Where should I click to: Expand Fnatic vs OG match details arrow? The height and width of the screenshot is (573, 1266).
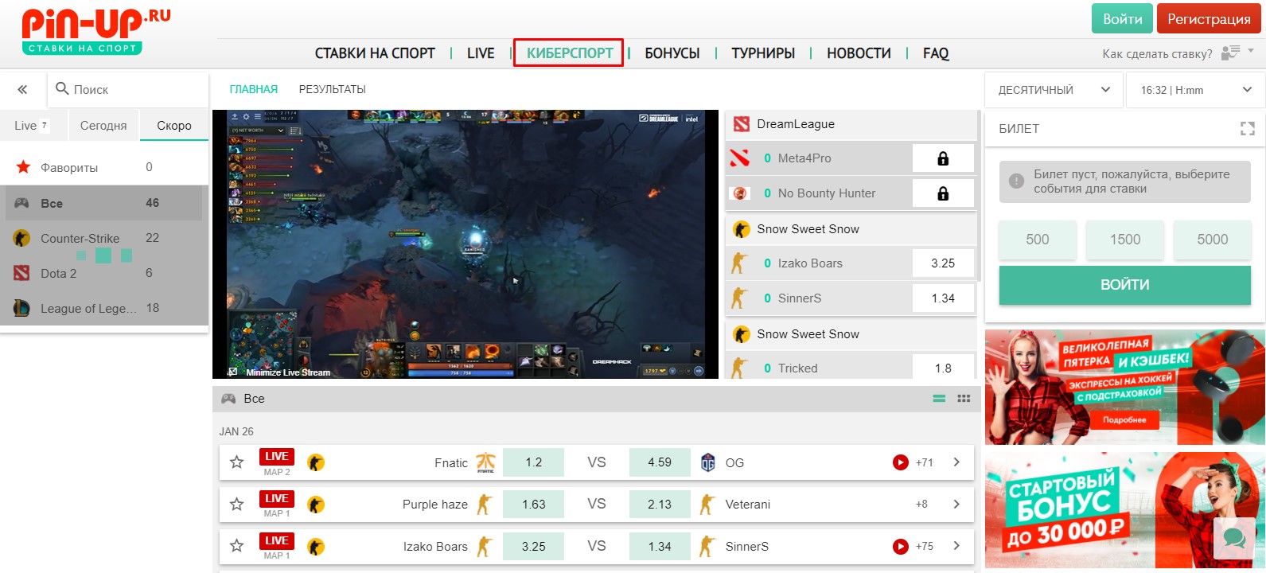coord(956,462)
